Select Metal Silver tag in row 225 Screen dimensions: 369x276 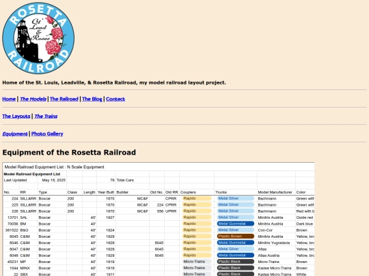(236, 205)
